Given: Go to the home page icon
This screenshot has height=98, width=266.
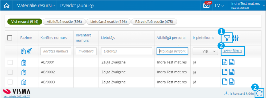Looking at the screenshot, I should point(7,6).
